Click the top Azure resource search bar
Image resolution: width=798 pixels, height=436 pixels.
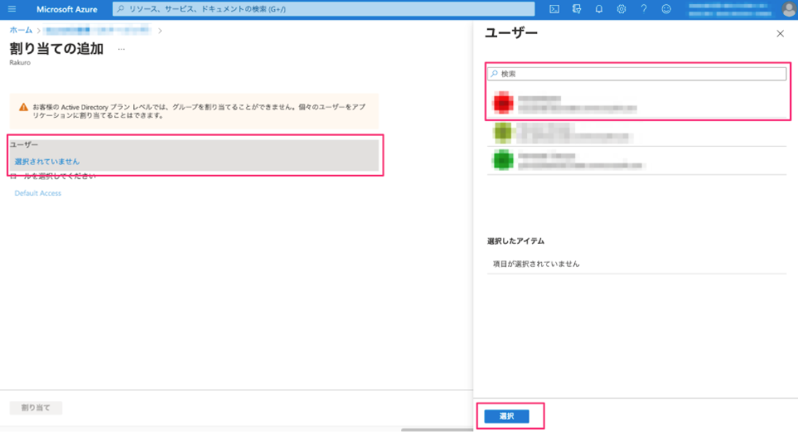coord(324,9)
